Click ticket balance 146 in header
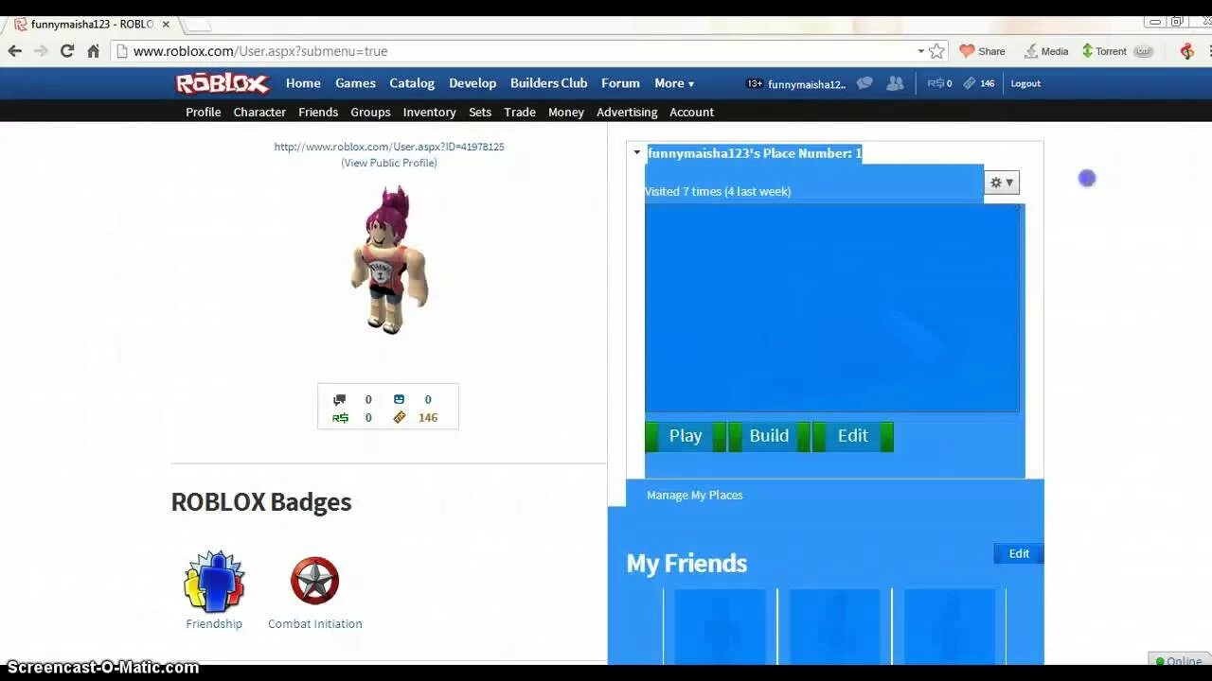1212x681 pixels. (x=979, y=83)
